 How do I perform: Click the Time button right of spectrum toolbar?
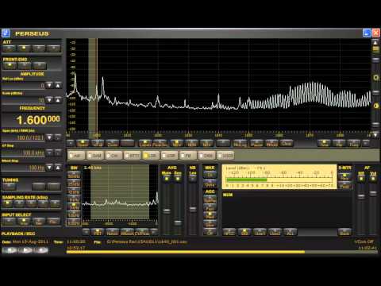[324, 143]
